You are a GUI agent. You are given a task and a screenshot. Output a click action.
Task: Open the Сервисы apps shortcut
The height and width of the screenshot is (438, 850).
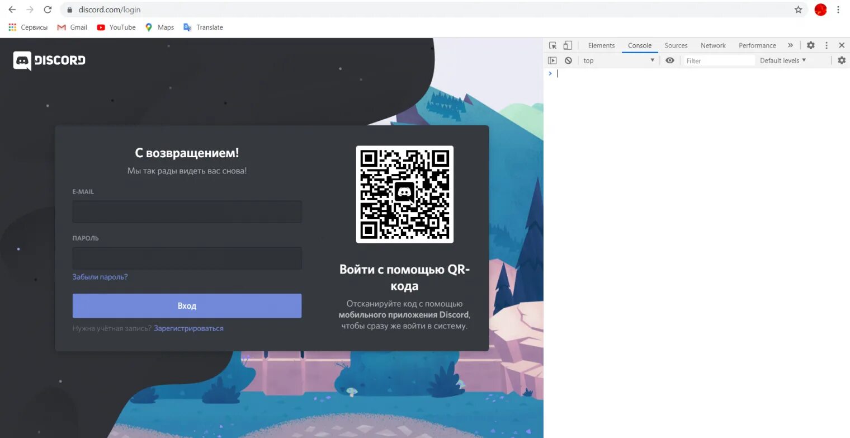(x=28, y=27)
